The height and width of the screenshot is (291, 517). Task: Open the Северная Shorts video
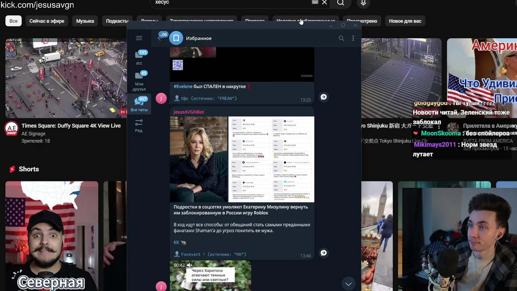(52, 236)
